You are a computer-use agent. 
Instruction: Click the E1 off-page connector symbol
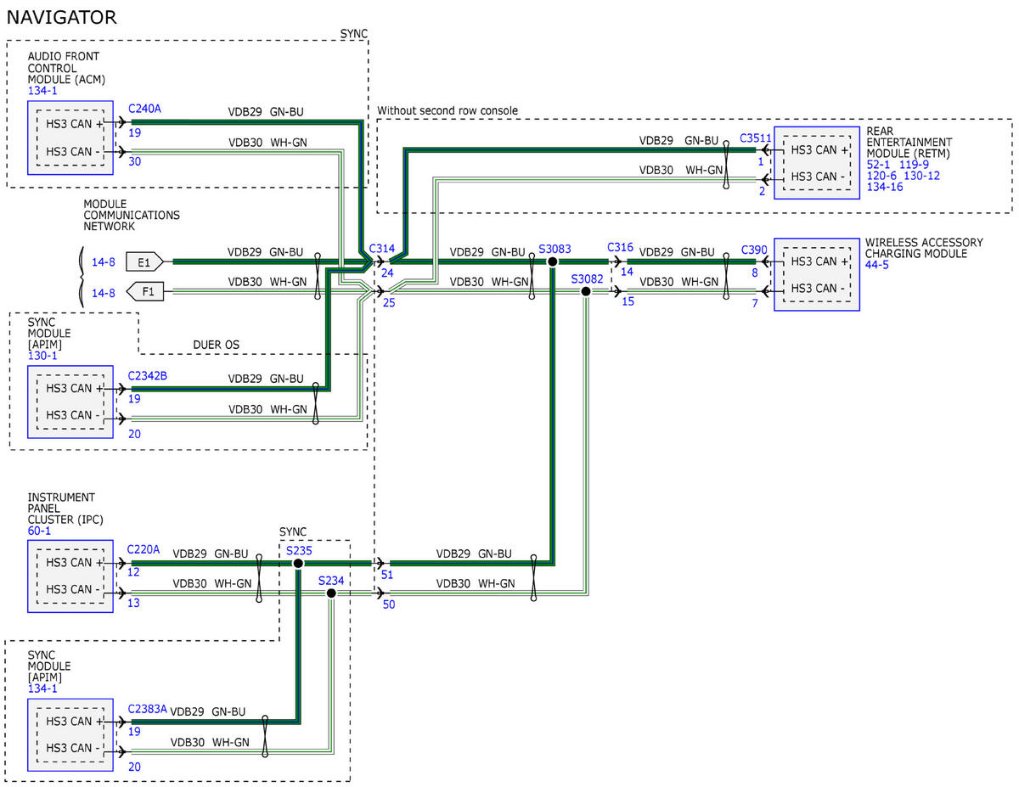[x=144, y=261]
